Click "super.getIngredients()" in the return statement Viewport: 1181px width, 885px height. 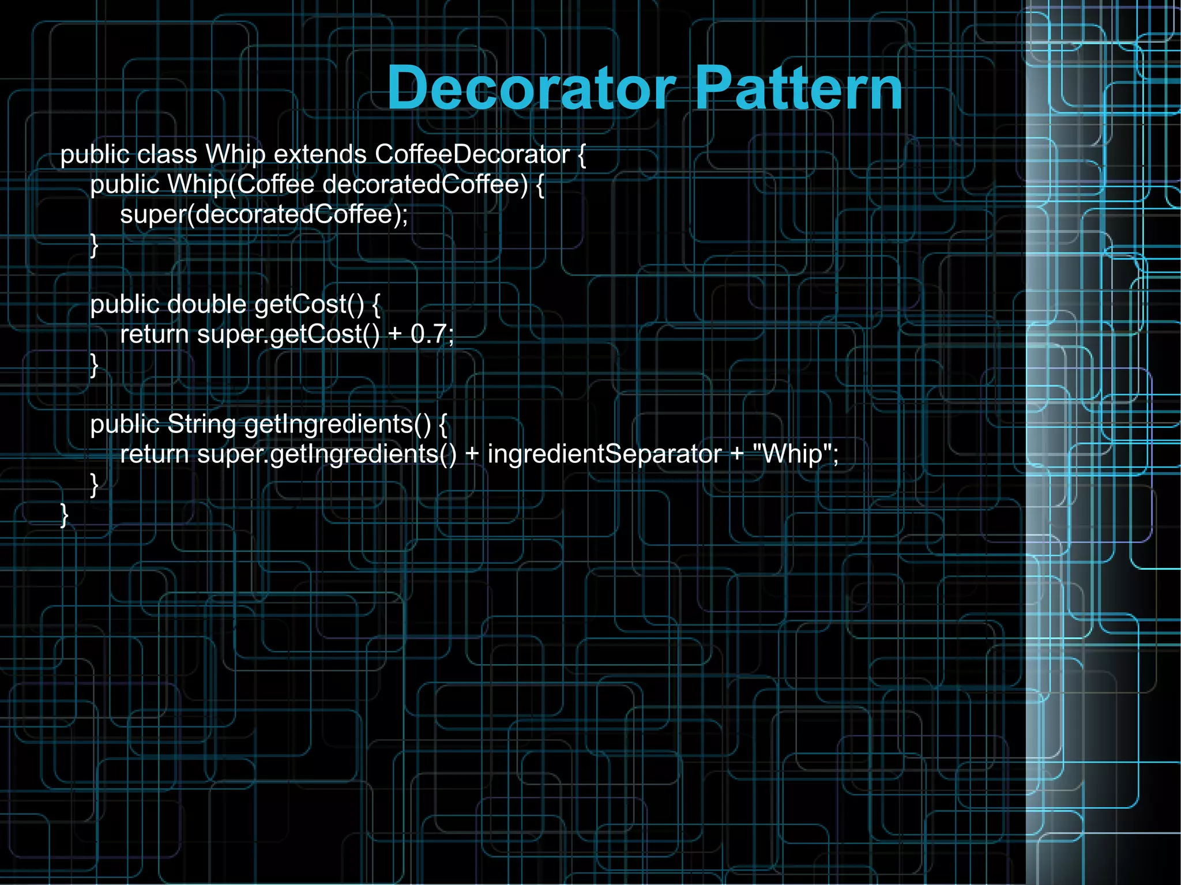click(326, 454)
